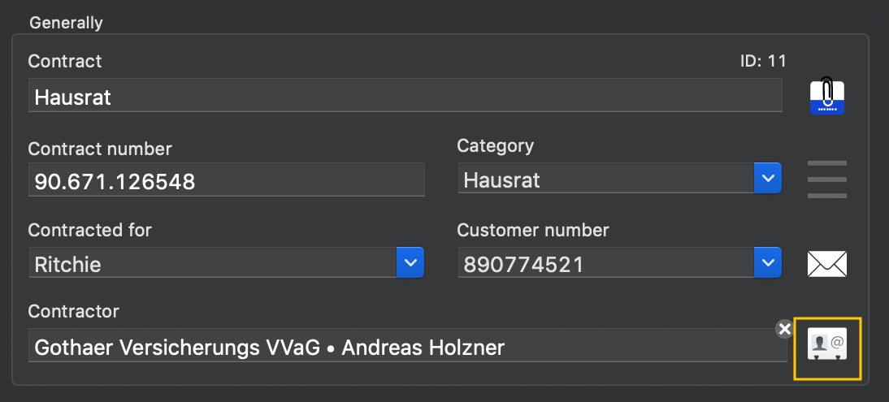The width and height of the screenshot is (889, 402).
Task: Focus the Contract number field 90.671.126548
Action: pos(226,179)
